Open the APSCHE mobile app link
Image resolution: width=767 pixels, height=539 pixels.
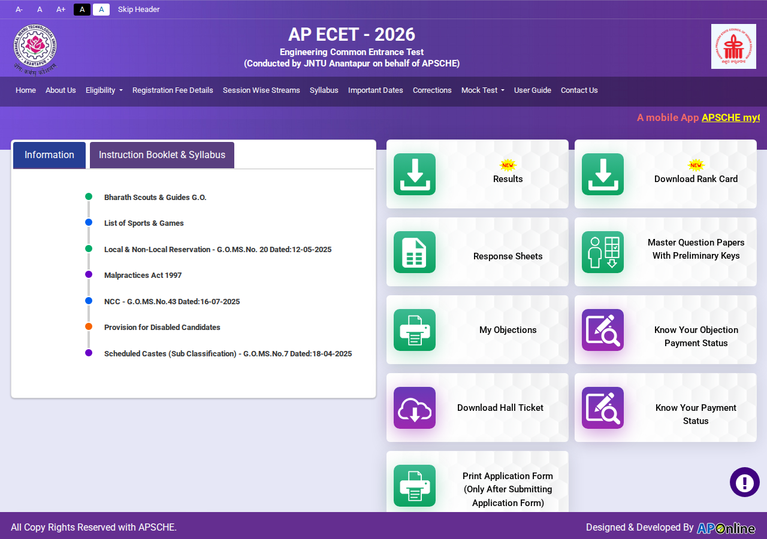tap(730, 117)
